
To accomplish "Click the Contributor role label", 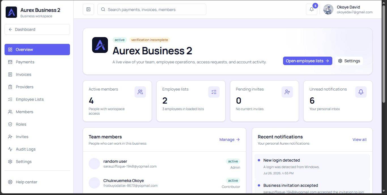I will tap(231, 187).
